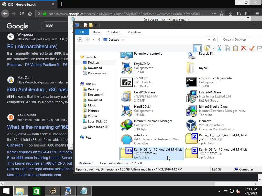Open the raccoon Mypal browser taskbar icon

52,191
